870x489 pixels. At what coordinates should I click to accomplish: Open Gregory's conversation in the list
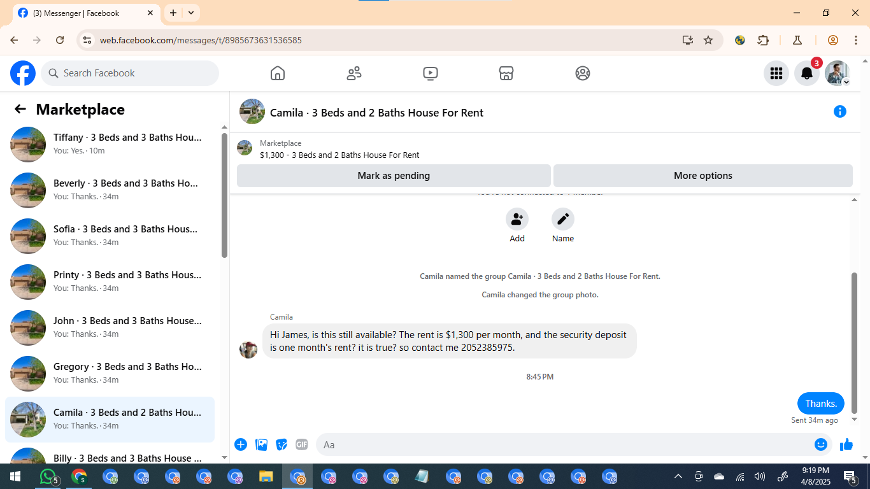[x=110, y=373]
